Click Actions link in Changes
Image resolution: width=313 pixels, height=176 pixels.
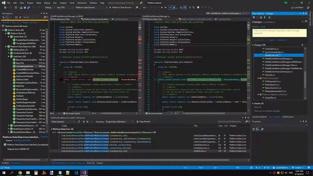coord(282,40)
